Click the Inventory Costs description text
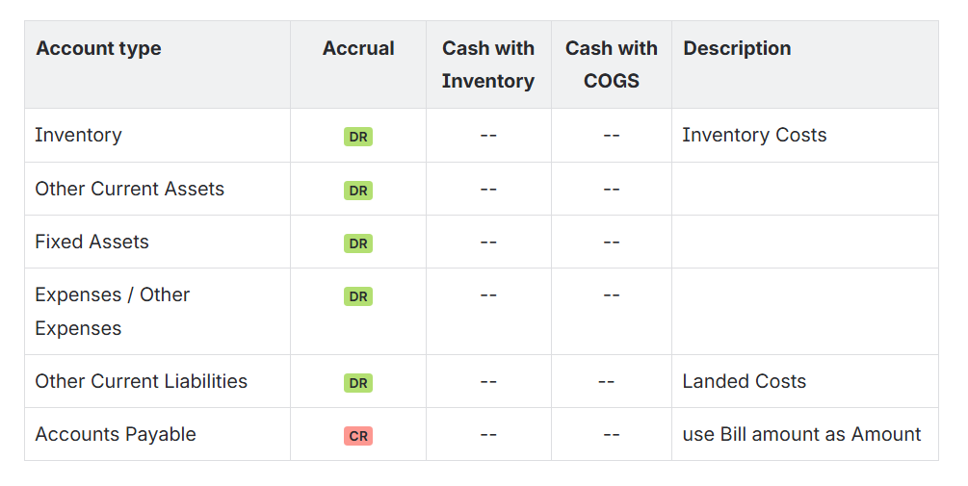Screen dimensions: 968x486 754,135
